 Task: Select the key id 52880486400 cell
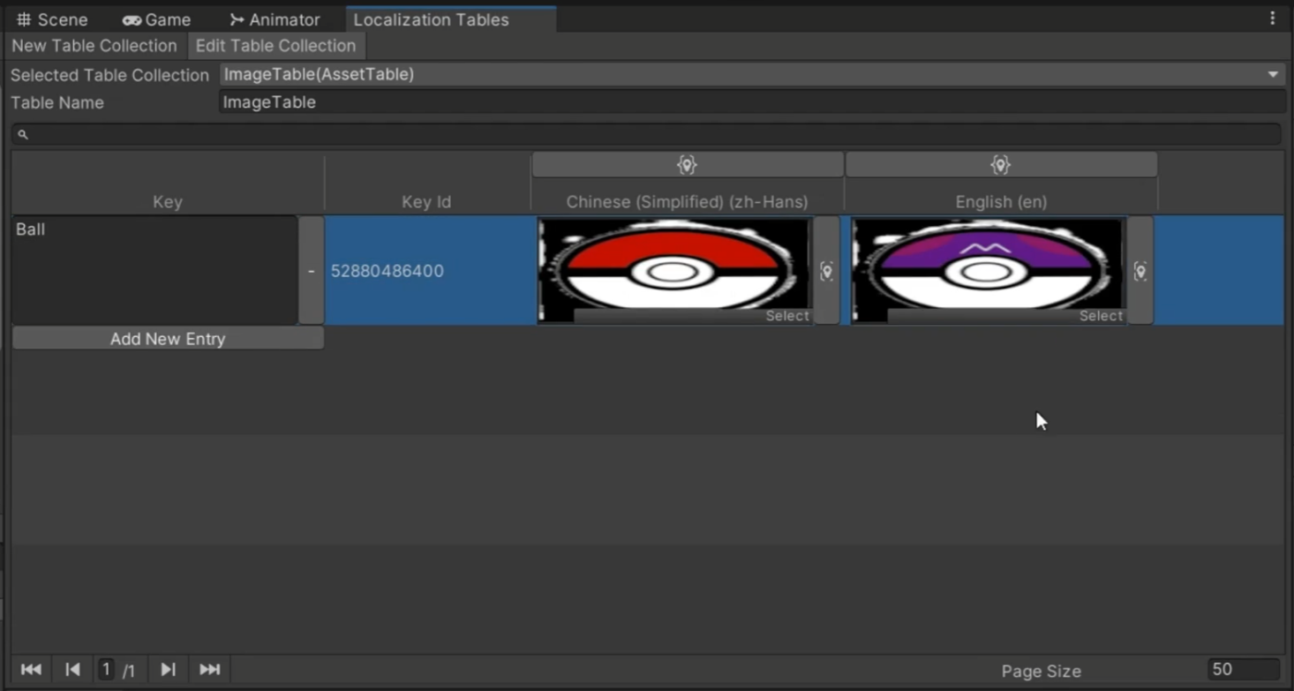[x=429, y=271]
